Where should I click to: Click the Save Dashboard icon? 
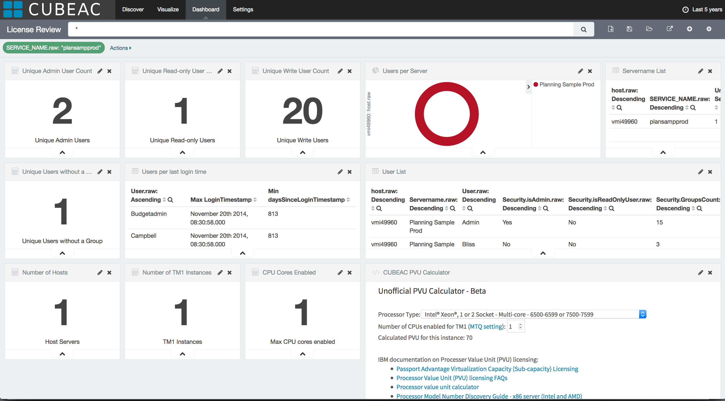click(x=629, y=29)
